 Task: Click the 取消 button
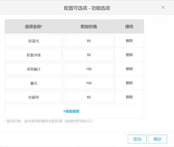(137, 139)
